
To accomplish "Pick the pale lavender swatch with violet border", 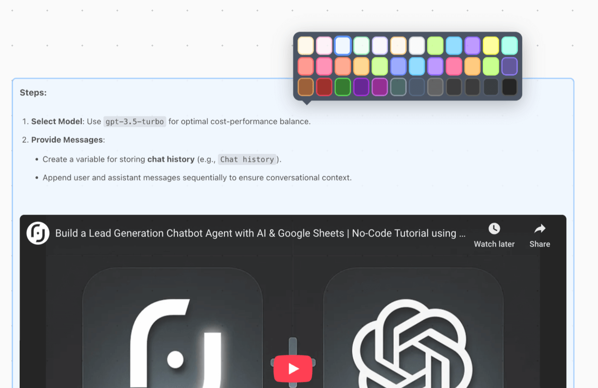I will [x=380, y=46].
